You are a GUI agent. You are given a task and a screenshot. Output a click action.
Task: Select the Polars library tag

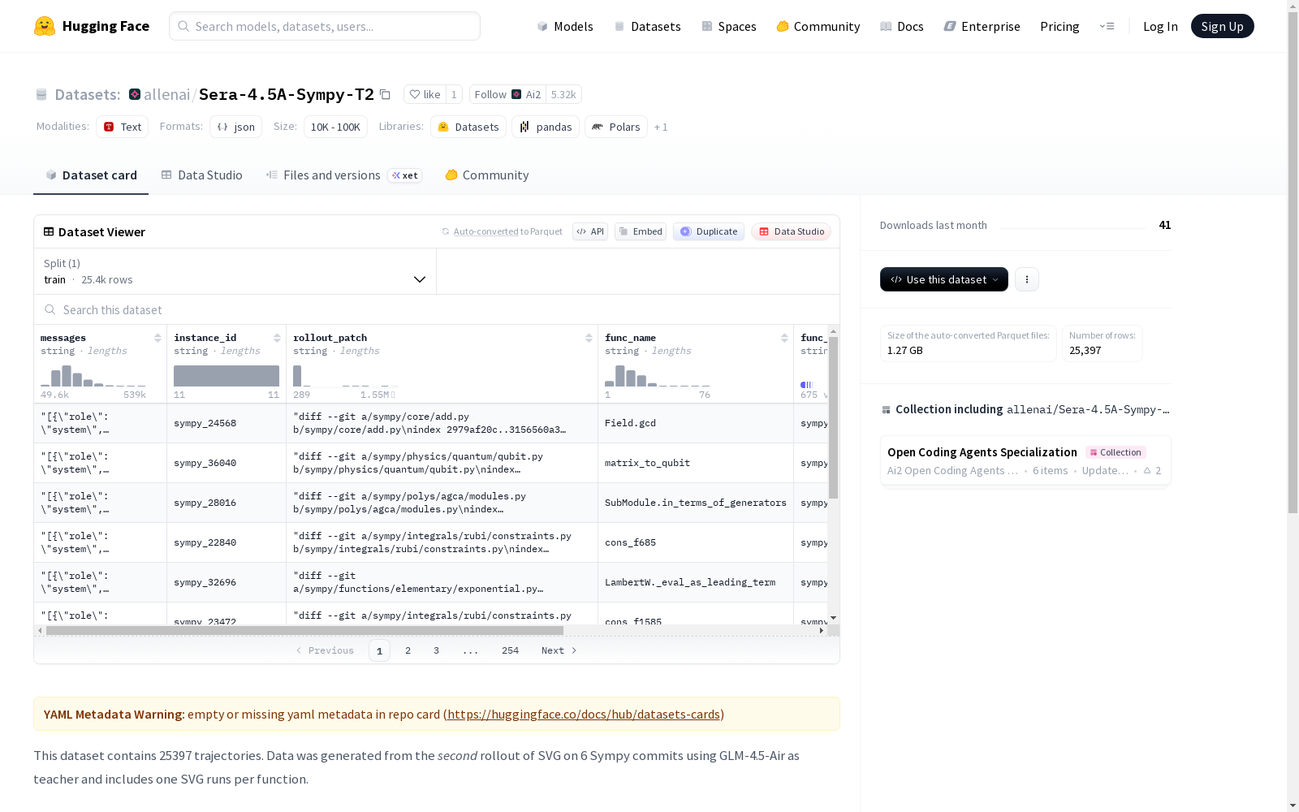(616, 127)
